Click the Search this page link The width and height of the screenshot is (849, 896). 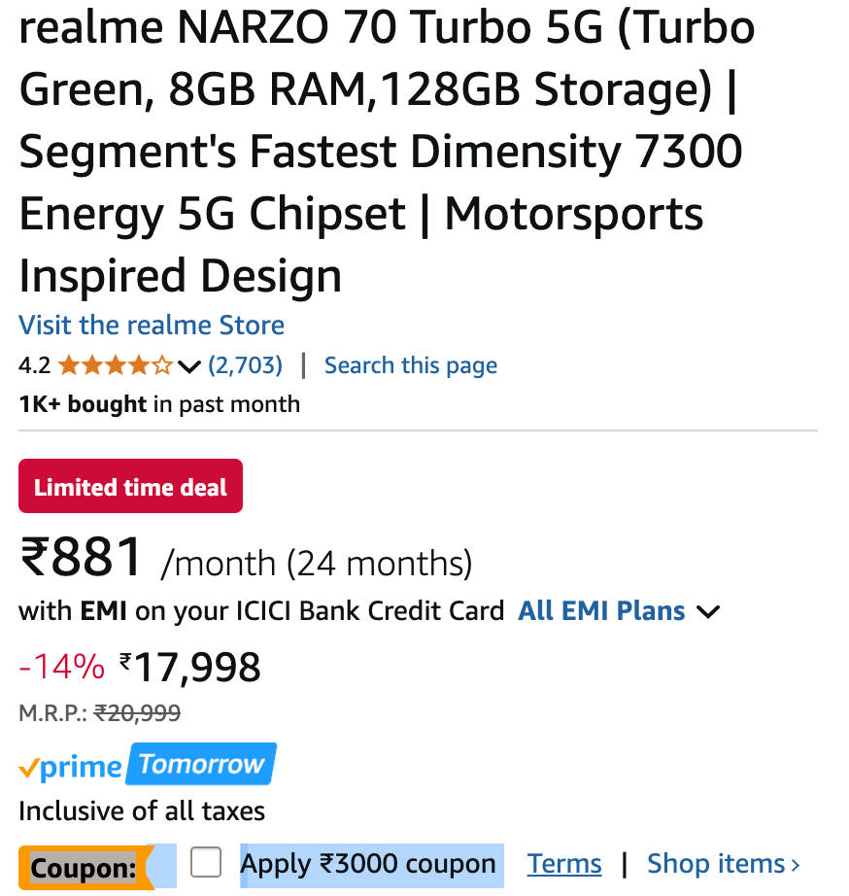pos(410,365)
